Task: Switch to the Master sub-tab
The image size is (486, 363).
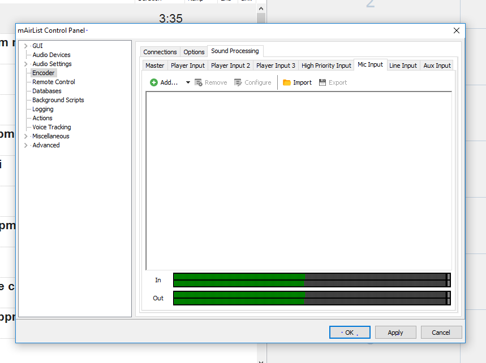Action: (x=154, y=65)
